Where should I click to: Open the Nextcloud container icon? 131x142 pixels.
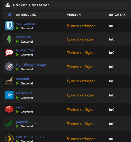pyautogui.click(x=9, y=95)
